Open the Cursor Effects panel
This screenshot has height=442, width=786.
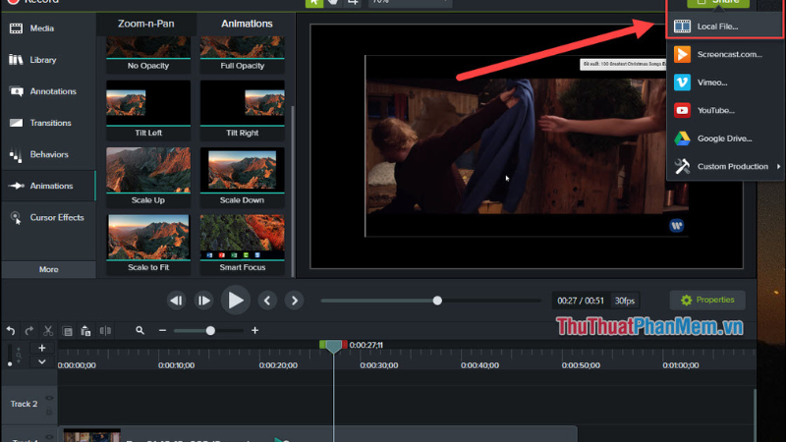pyautogui.click(x=56, y=217)
